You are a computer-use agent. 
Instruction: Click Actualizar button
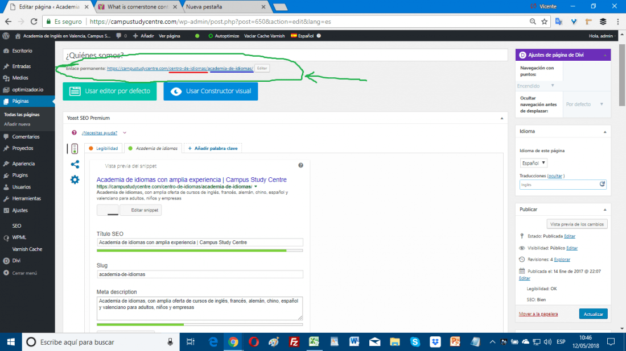593,314
